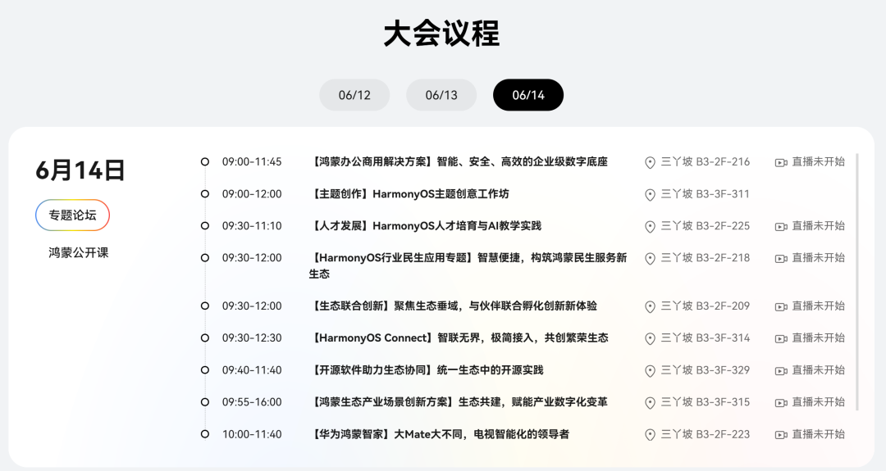Click location pin icon for B3-3F-314

click(650, 338)
